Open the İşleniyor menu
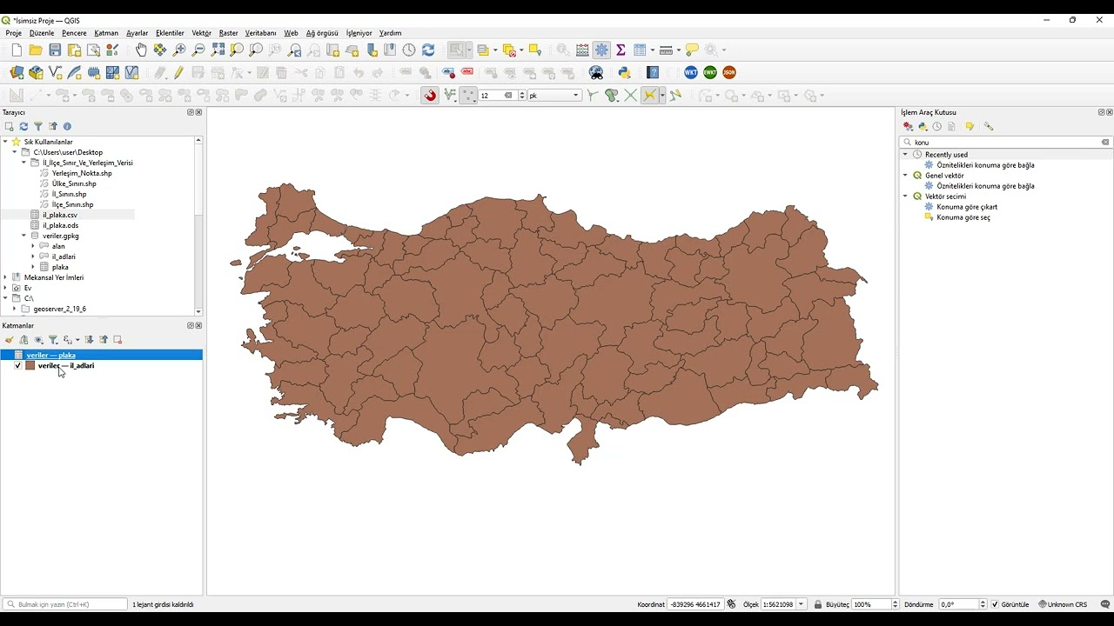This screenshot has height=626, width=1114. click(359, 33)
